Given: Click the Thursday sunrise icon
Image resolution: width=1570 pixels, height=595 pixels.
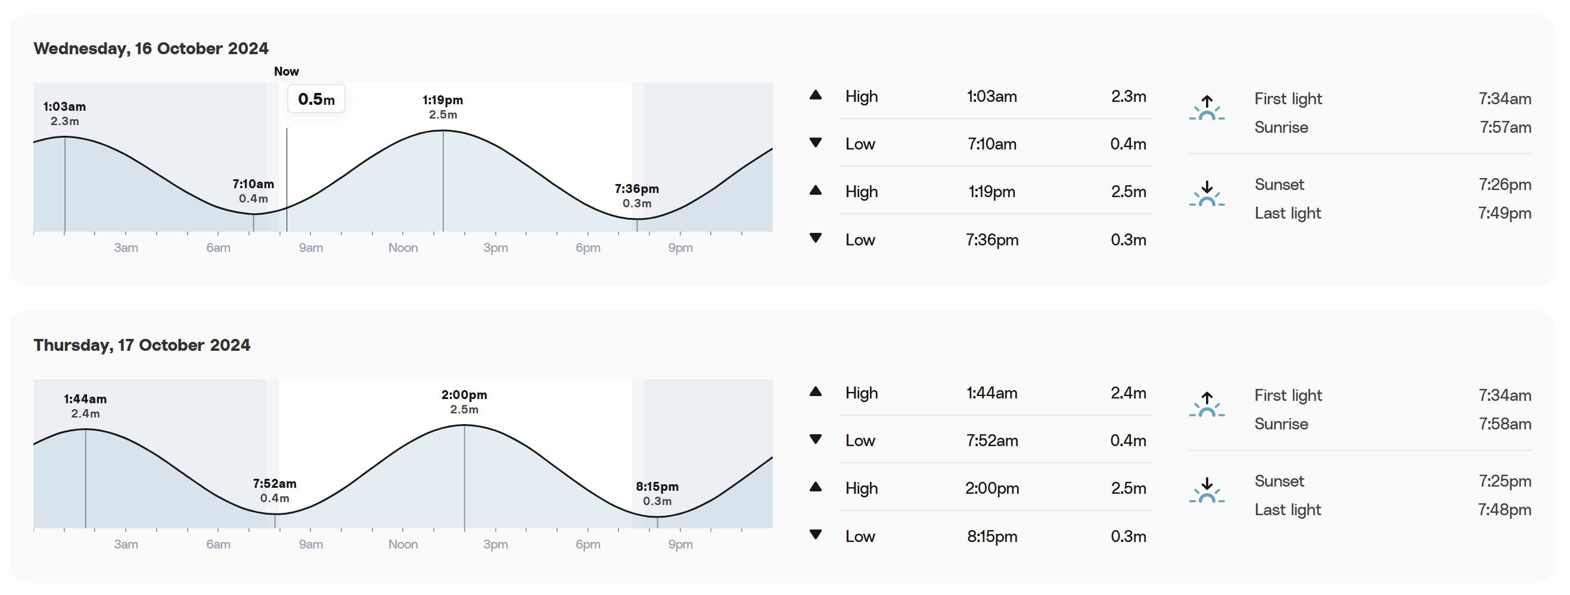Looking at the screenshot, I should (1206, 404).
